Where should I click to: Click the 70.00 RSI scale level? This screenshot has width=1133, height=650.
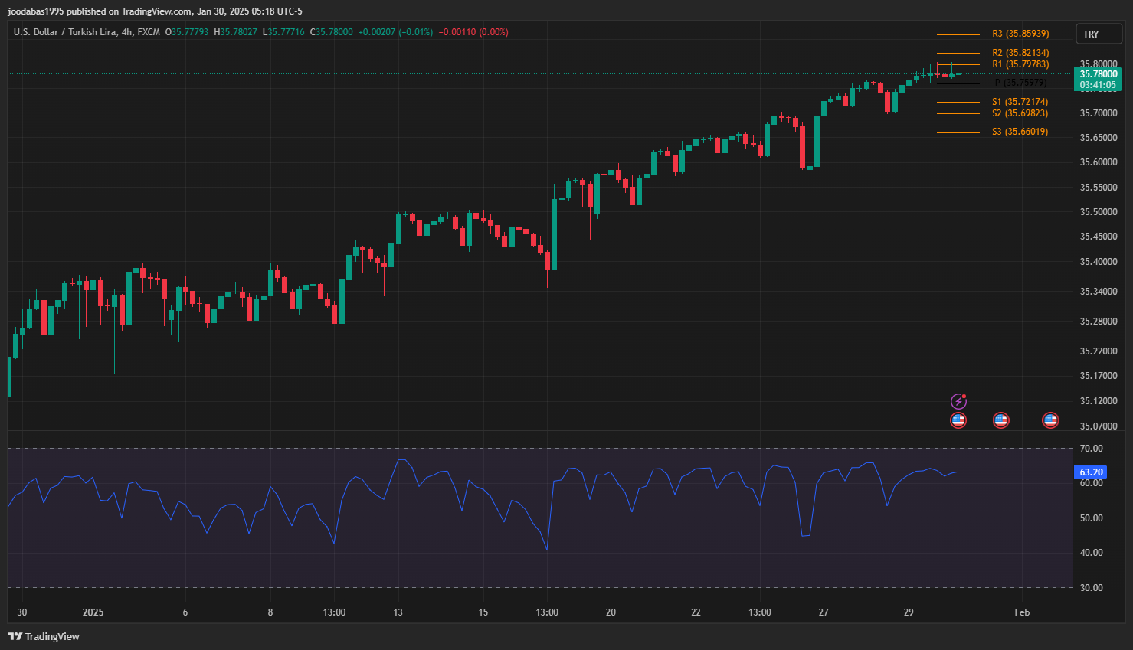pos(1091,449)
